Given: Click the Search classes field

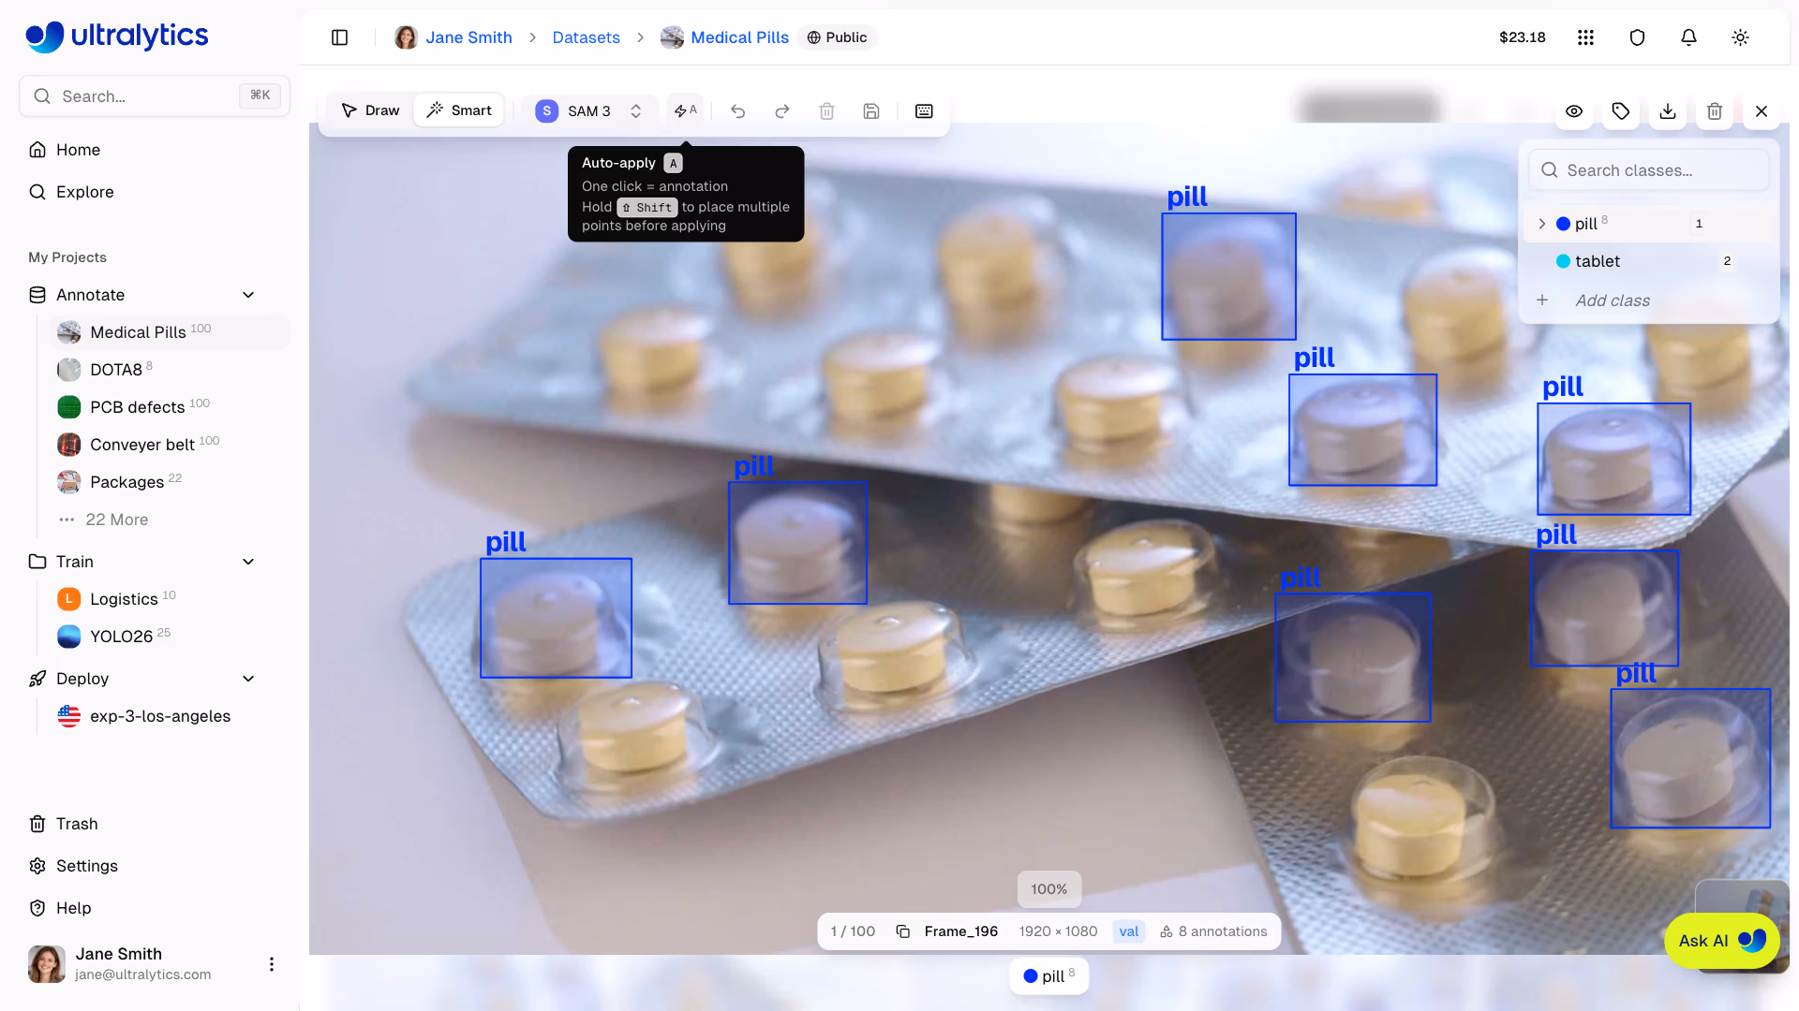Looking at the screenshot, I should coord(1649,170).
